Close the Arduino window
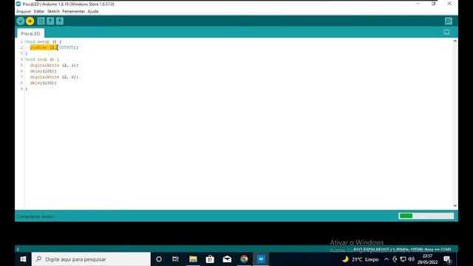Viewport: 473px width, 266px height. pyautogui.click(x=449, y=4)
